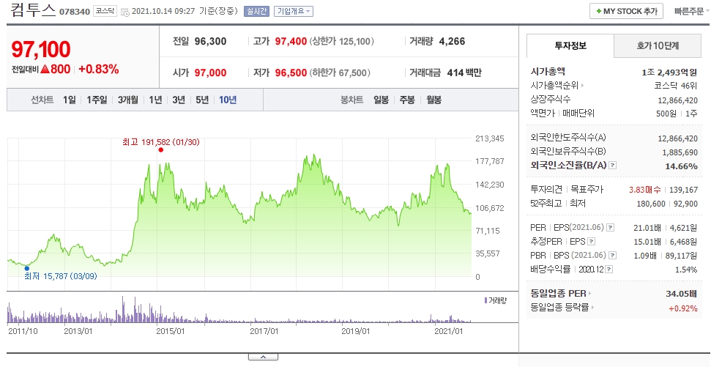Show 월봉 candlestick chart
722x367 pixels.
[433, 100]
